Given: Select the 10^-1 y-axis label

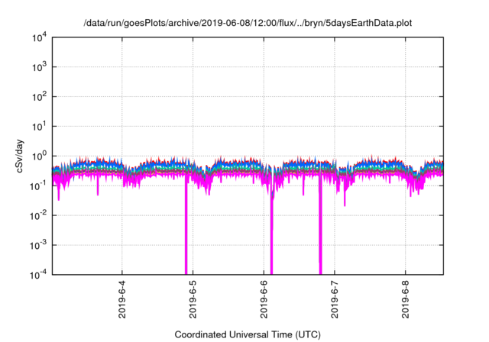Looking at the screenshot, I should pos(38,186).
